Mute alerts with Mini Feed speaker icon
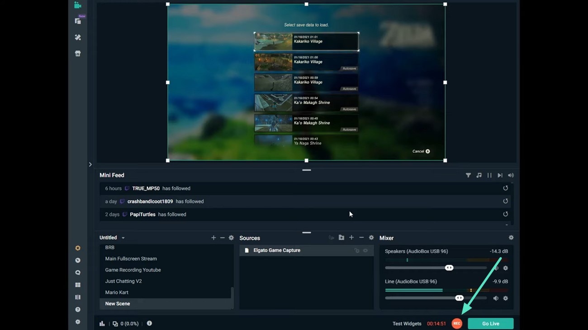The width and height of the screenshot is (588, 330). tap(511, 175)
